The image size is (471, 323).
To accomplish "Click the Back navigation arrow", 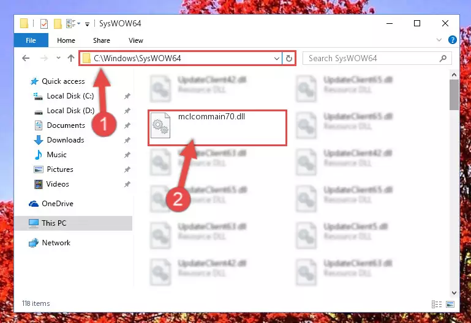I will tap(26, 58).
